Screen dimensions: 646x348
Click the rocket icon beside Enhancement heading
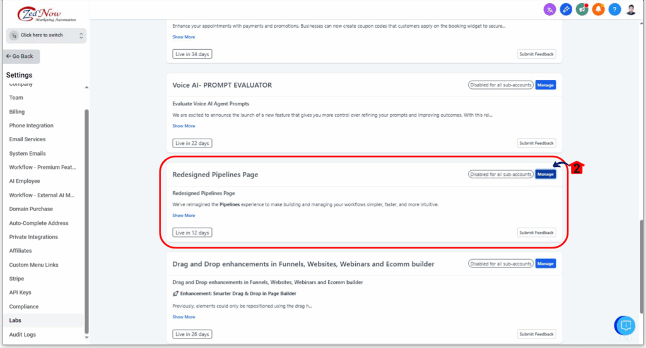click(175, 294)
